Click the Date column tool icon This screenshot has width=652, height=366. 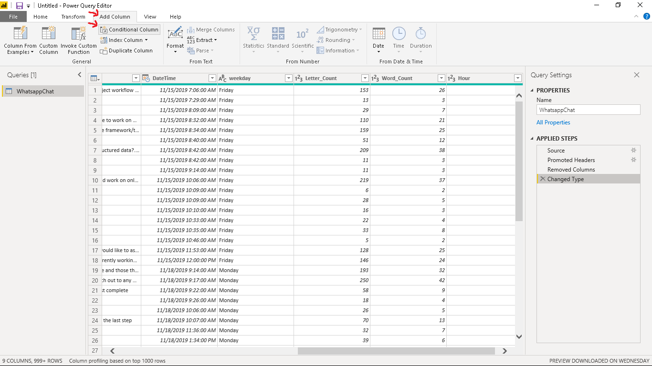(379, 33)
